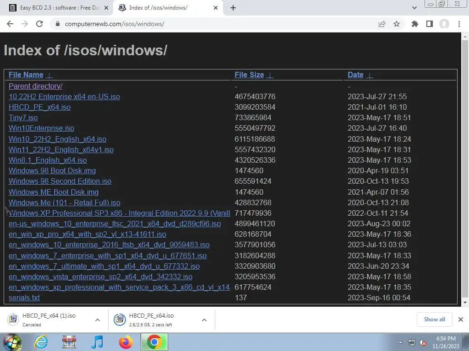
Task: View site security lock info
Action: [x=58, y=24]
